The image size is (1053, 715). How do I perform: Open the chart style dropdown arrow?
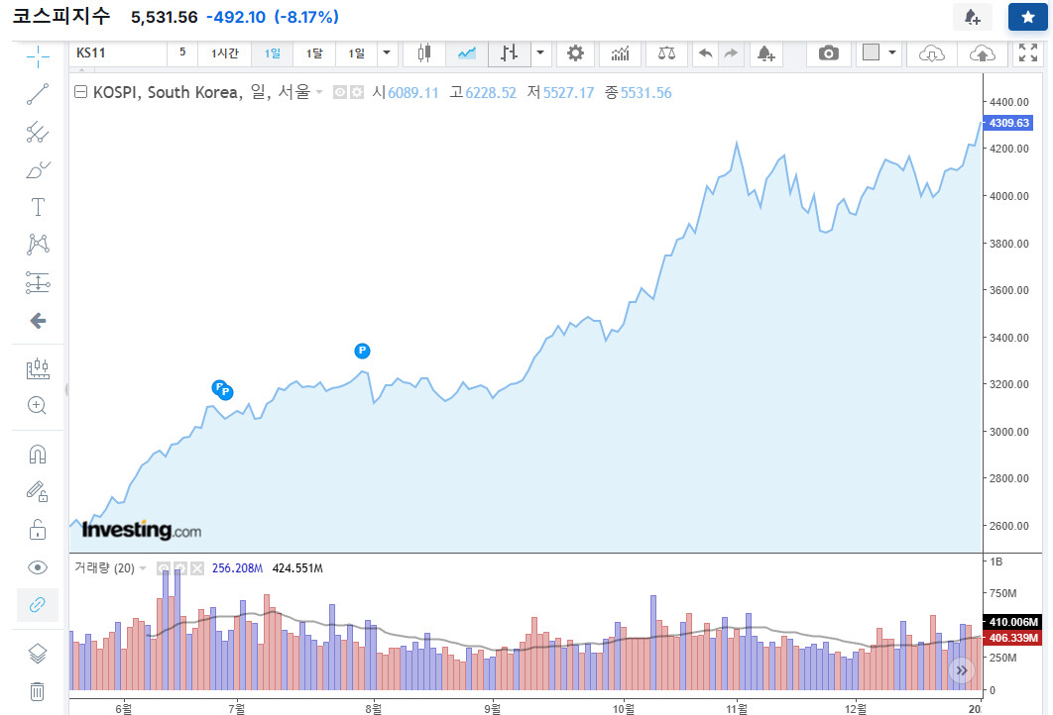point(540,53)
